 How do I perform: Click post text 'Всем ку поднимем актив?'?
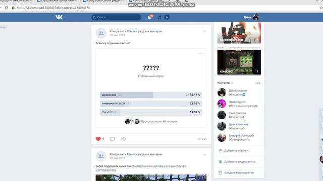[113, 43]
